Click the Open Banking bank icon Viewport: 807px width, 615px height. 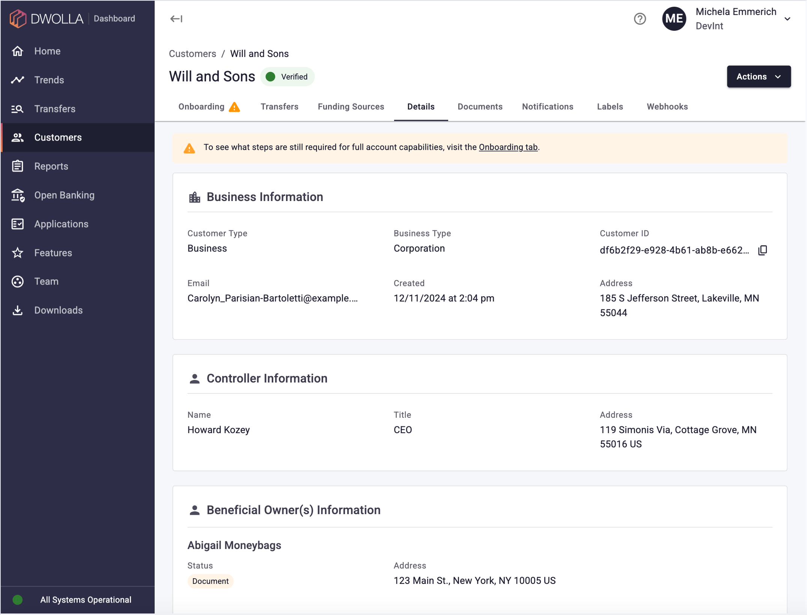[x=18, y=195]
